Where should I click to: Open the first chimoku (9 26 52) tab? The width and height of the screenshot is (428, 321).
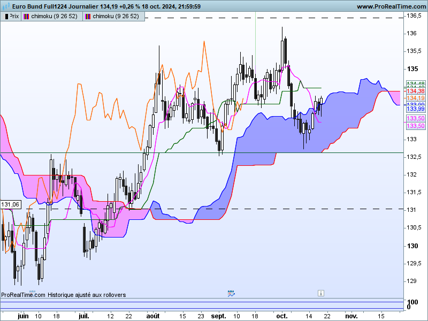(51, 17)
